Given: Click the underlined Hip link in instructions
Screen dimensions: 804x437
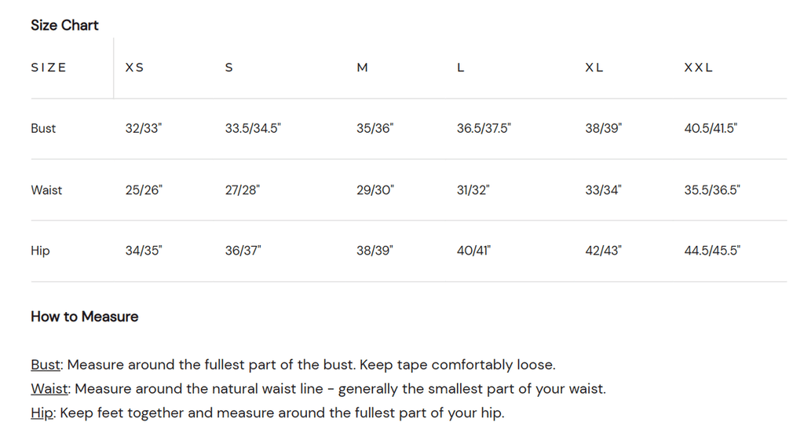Looking at the screenshot, I should (x=41, y=413).
